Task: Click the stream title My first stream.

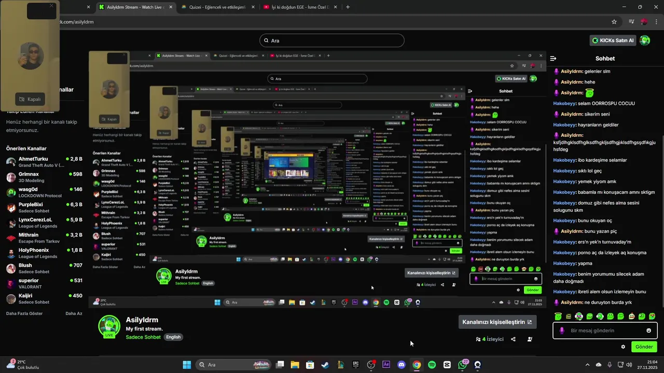Action: point(144,329)
